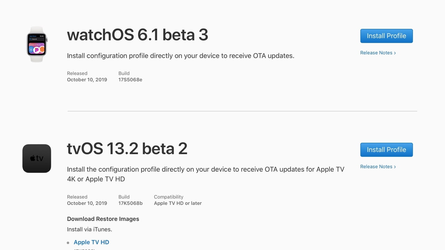Click build number 17S5068e
The width and height of the screenshot is (445, 250).
(x=130, y=80)
